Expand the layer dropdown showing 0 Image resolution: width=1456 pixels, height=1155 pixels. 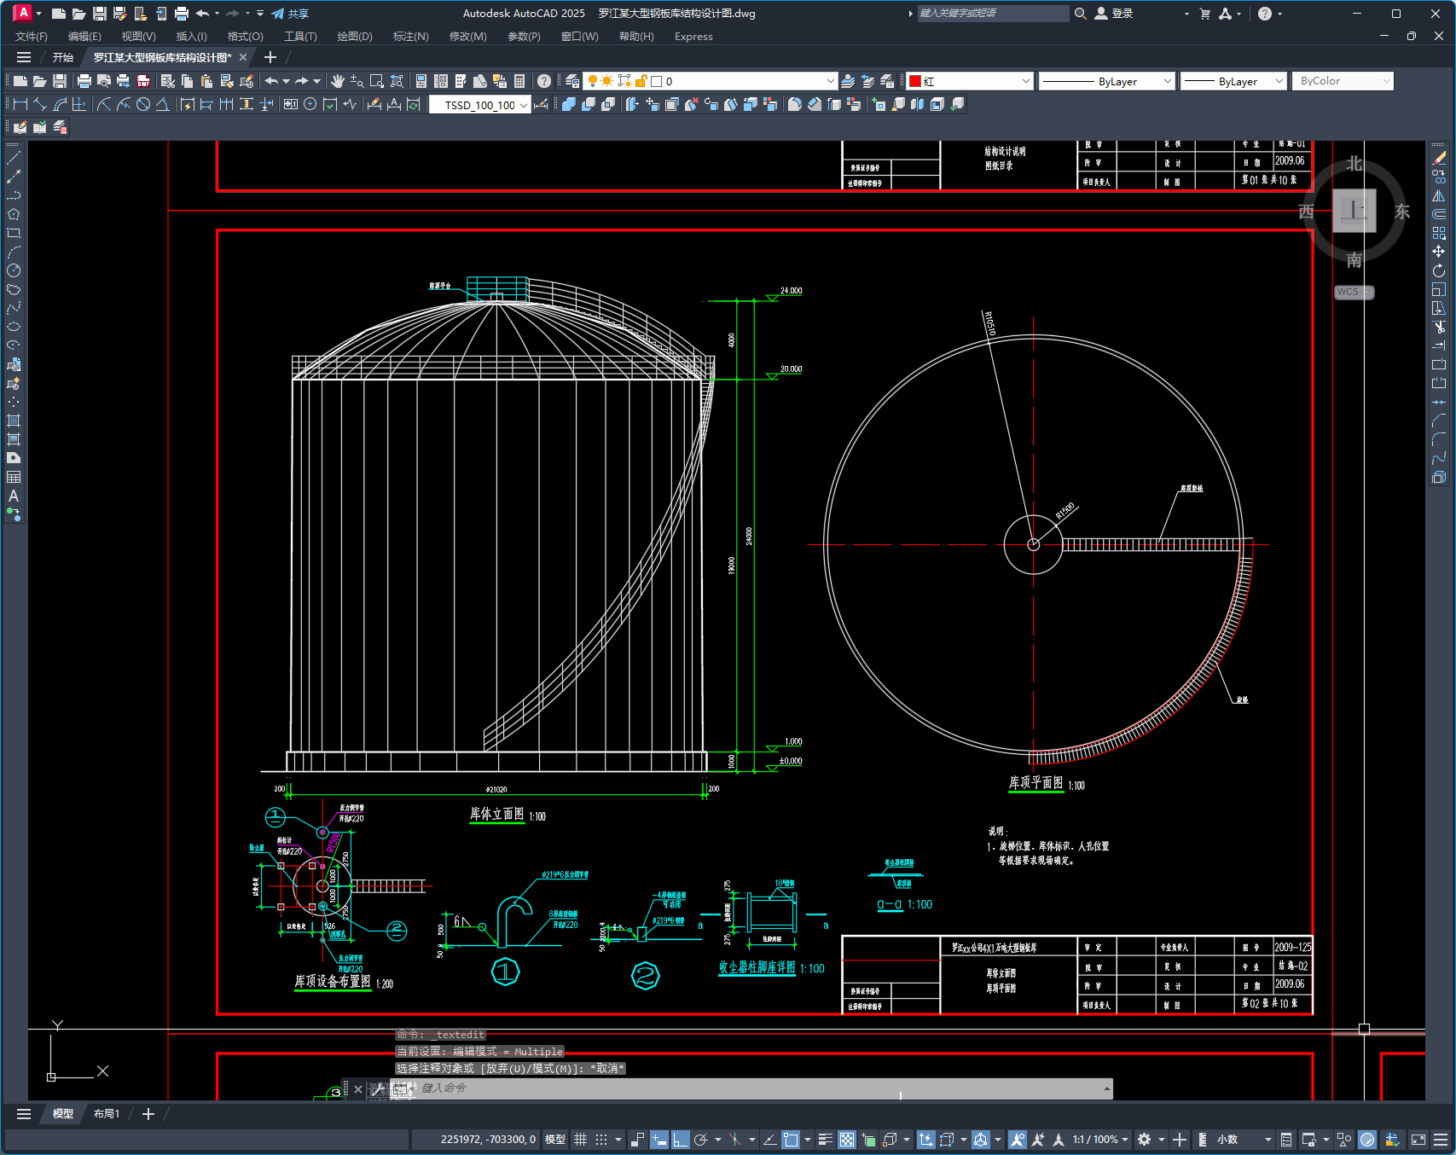pos(830,81)
